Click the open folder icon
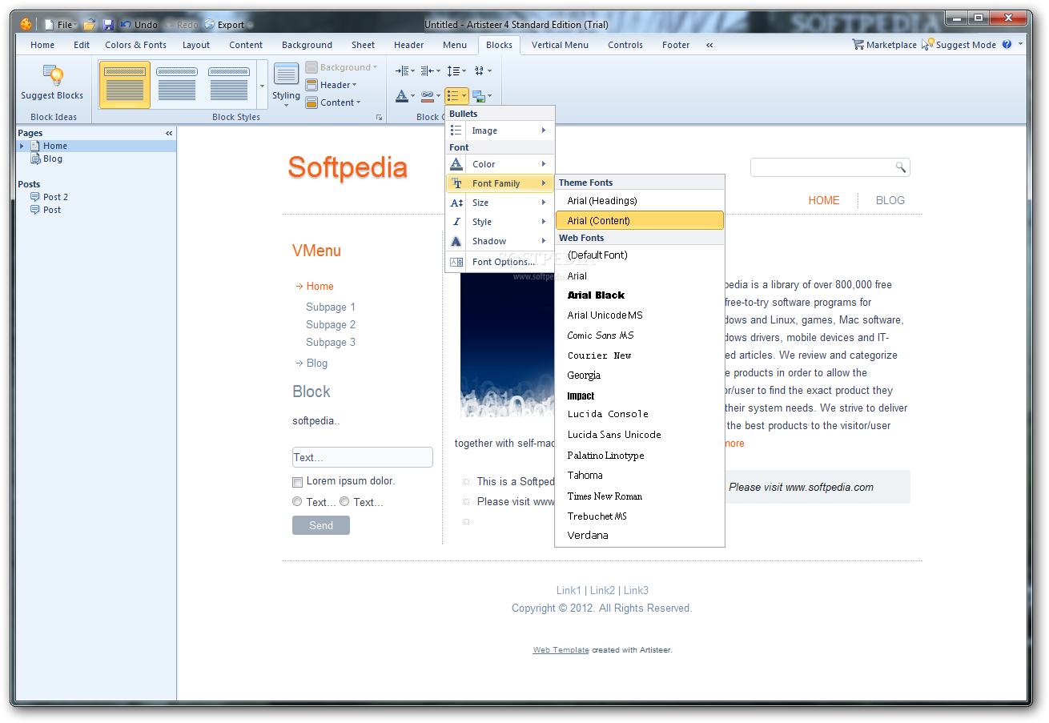The height and width of the screenshot is (723, 1049). [90, 25]
